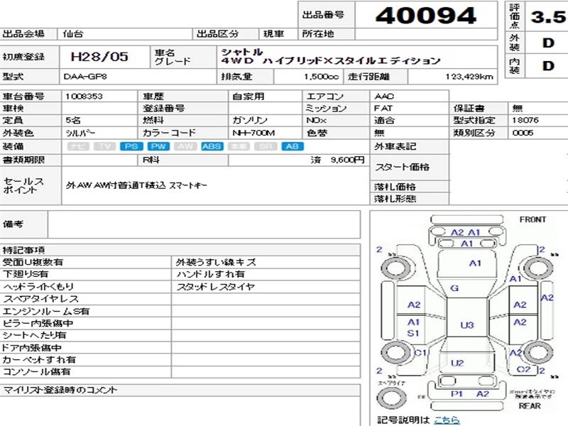Click the note スペアタイヤレス
Image resolution: width=568 pixels, height=426 pixels.
point(40,299)
